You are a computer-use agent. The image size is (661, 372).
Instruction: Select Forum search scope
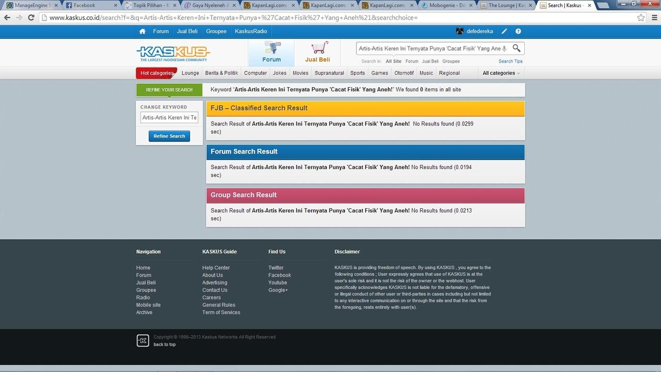pyautogui.click(x=412, y=61)
